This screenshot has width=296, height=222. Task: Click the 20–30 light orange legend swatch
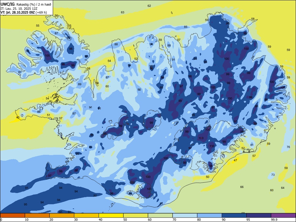62,215
